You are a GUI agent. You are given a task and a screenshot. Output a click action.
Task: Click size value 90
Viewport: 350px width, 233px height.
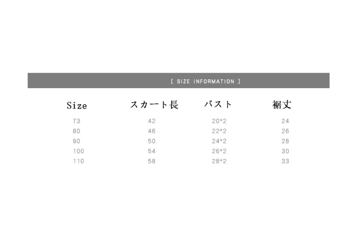coord(77,141)
